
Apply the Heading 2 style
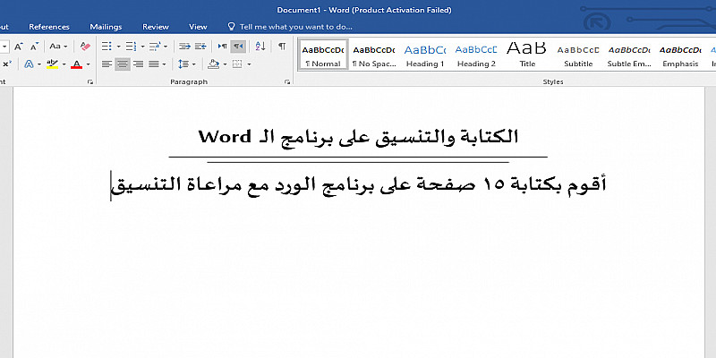[476, 55]
